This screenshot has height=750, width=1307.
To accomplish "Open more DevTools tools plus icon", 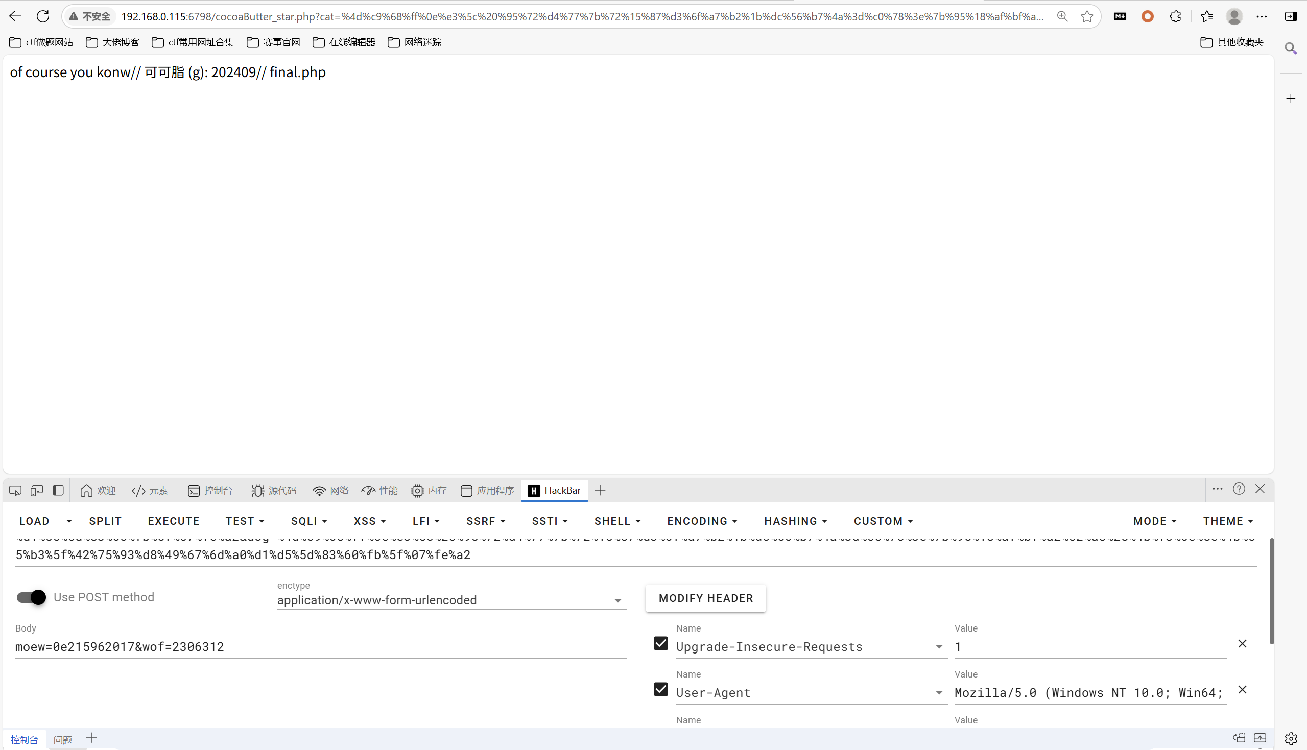I will tap(600, 490).
